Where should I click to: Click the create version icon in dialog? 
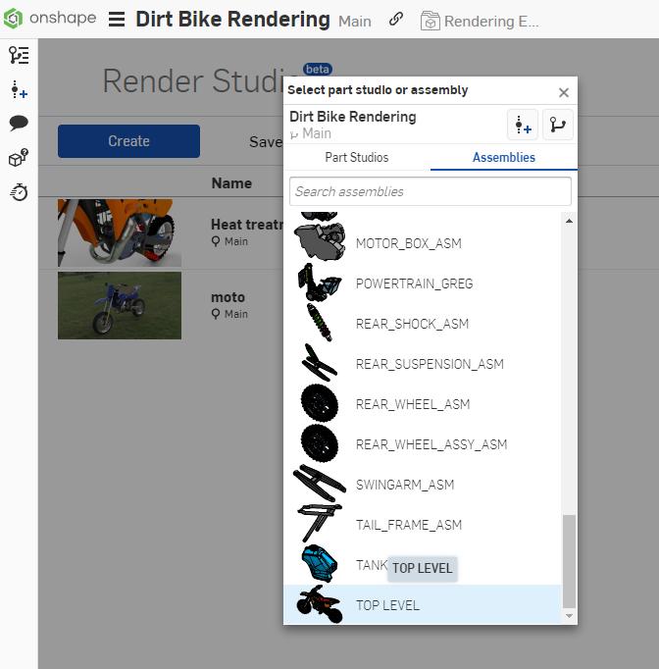(523, 125)
